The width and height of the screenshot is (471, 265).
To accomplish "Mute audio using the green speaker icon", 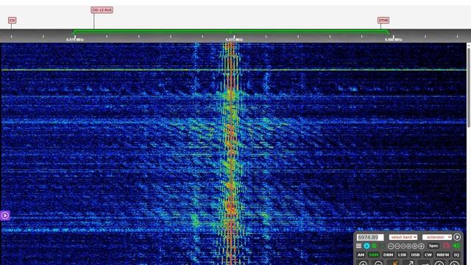I will [x=456, y=246].
